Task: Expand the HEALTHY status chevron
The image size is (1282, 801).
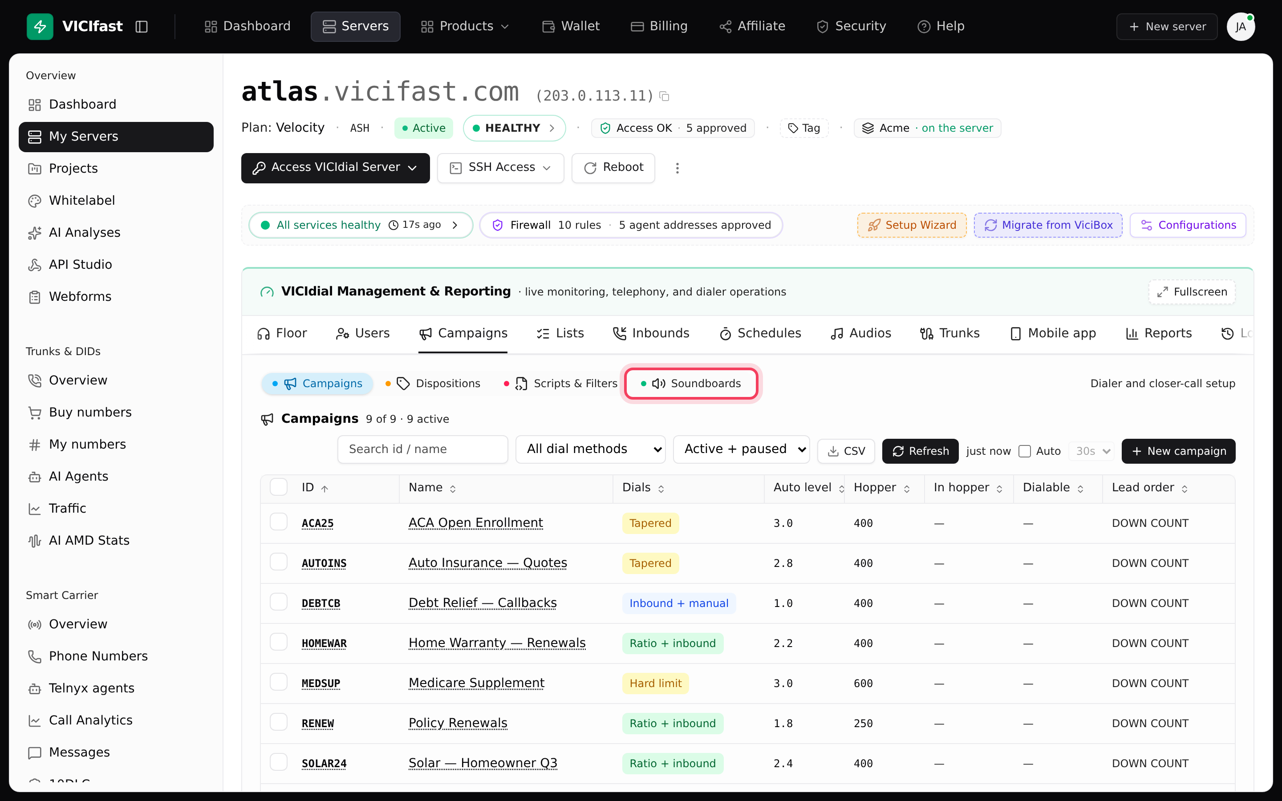Action: [x=552, y=128]
